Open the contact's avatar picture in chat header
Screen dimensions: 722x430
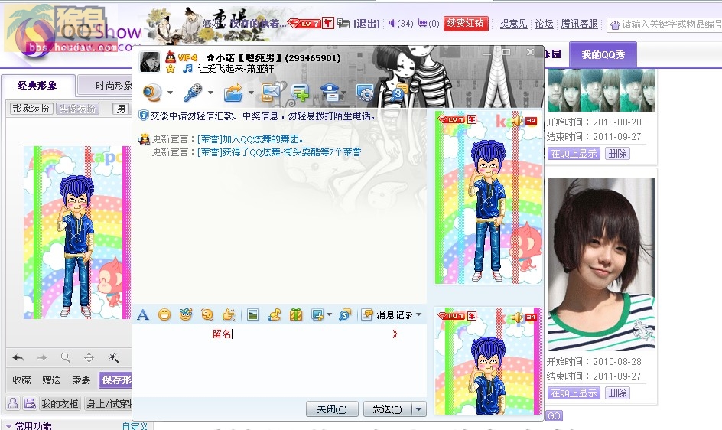pos(150,62)
